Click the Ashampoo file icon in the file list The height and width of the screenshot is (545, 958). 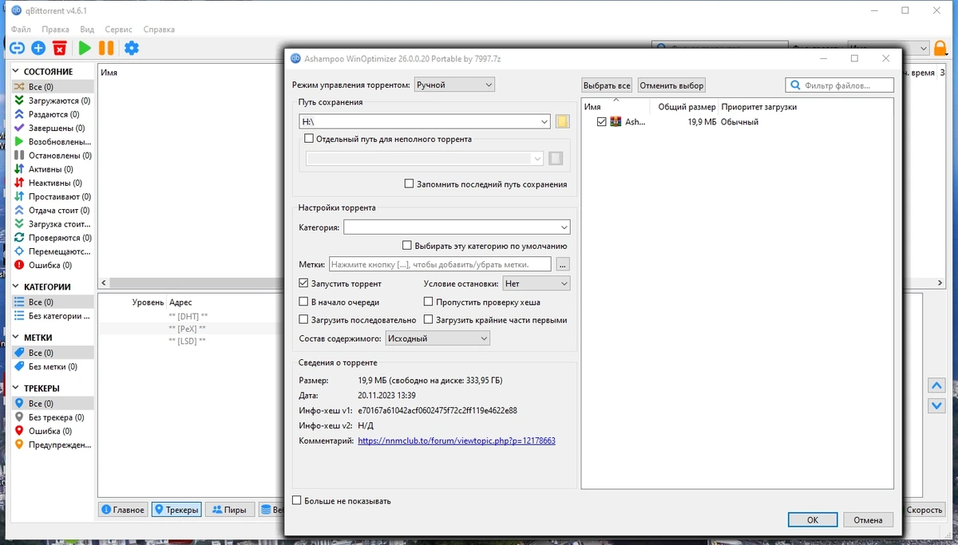[x=616, y=122]
